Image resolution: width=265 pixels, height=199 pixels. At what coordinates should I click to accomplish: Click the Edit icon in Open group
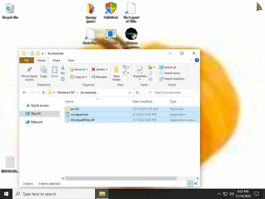150,73
